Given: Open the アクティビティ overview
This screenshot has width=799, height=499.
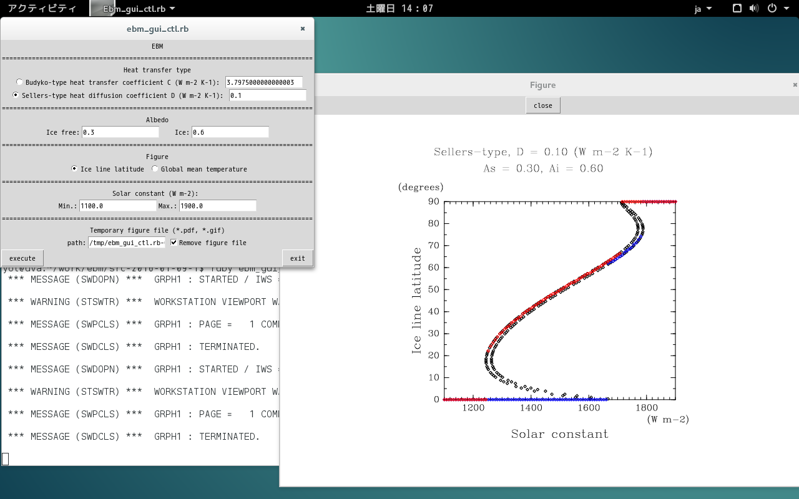Looking at the screenshot, I should pyautogui.click(x=42, y=9).
